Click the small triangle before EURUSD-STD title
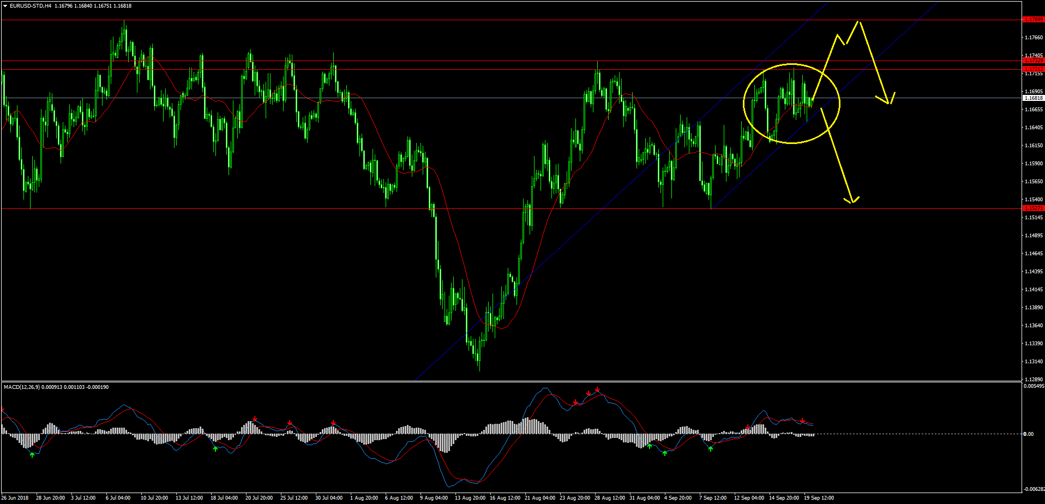Screen dimensions: 1045x504 pyautogui.click(x=5, y=6)
